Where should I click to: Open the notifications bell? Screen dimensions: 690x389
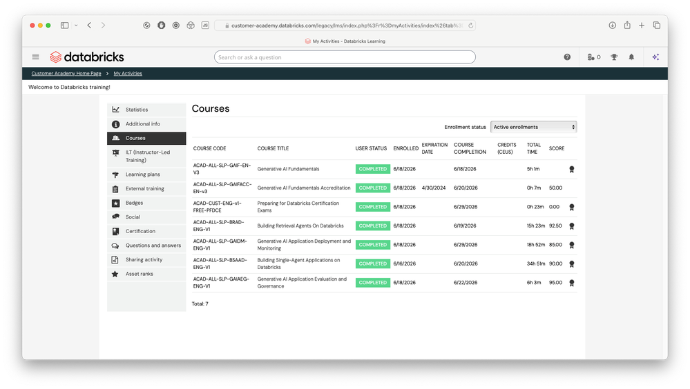pos(631,57)
